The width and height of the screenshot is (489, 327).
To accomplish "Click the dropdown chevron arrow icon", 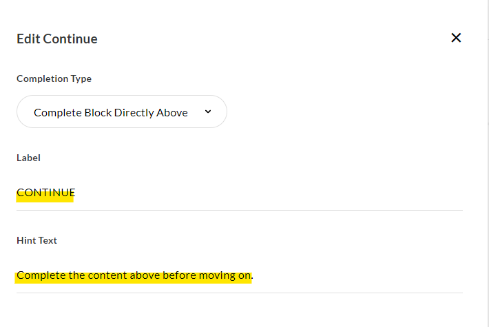I will [x=208, y=112].
